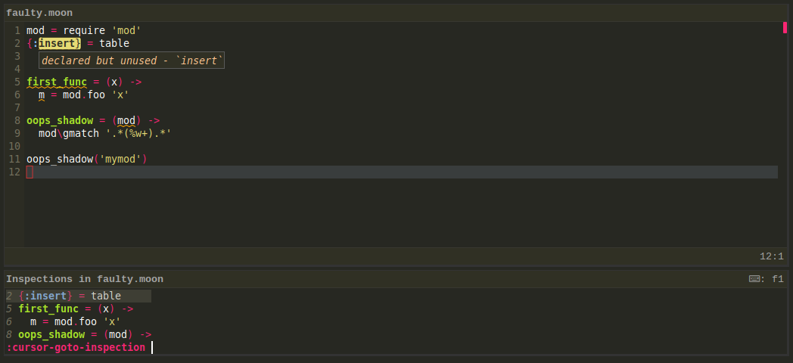The height and width of the screenshot is (363, 793).
Task: Click the pink inspection marker in scrollbar
Action: [x=785, y=27]
